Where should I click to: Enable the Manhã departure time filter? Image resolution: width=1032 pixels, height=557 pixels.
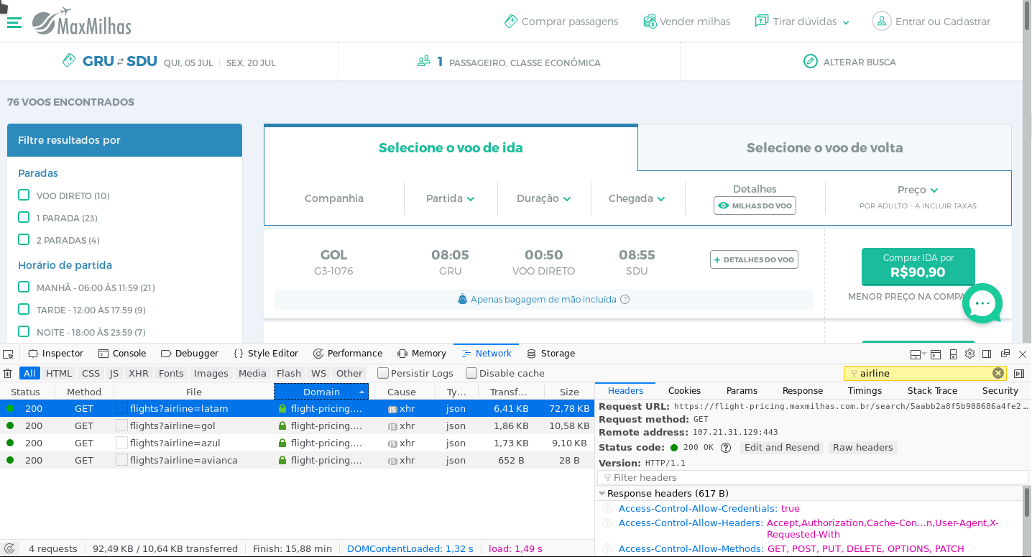(24, 287)
